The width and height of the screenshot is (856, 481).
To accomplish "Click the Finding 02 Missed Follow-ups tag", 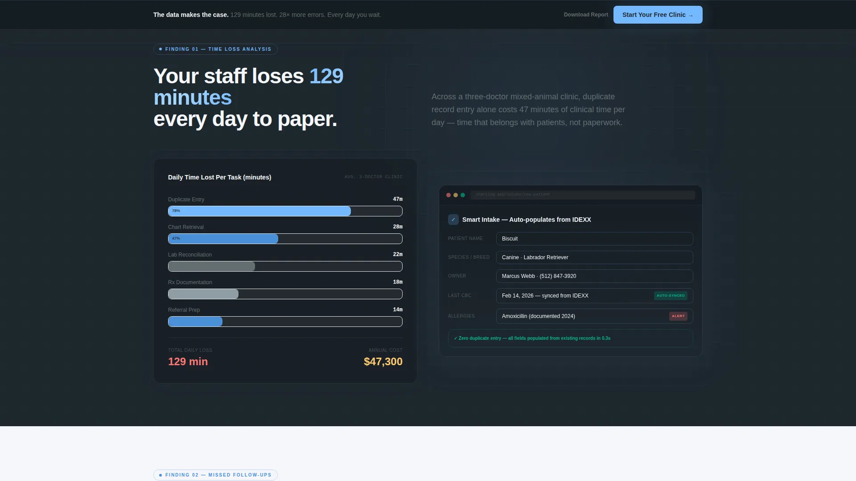I will pyautogui.click(x=215, y=475).
